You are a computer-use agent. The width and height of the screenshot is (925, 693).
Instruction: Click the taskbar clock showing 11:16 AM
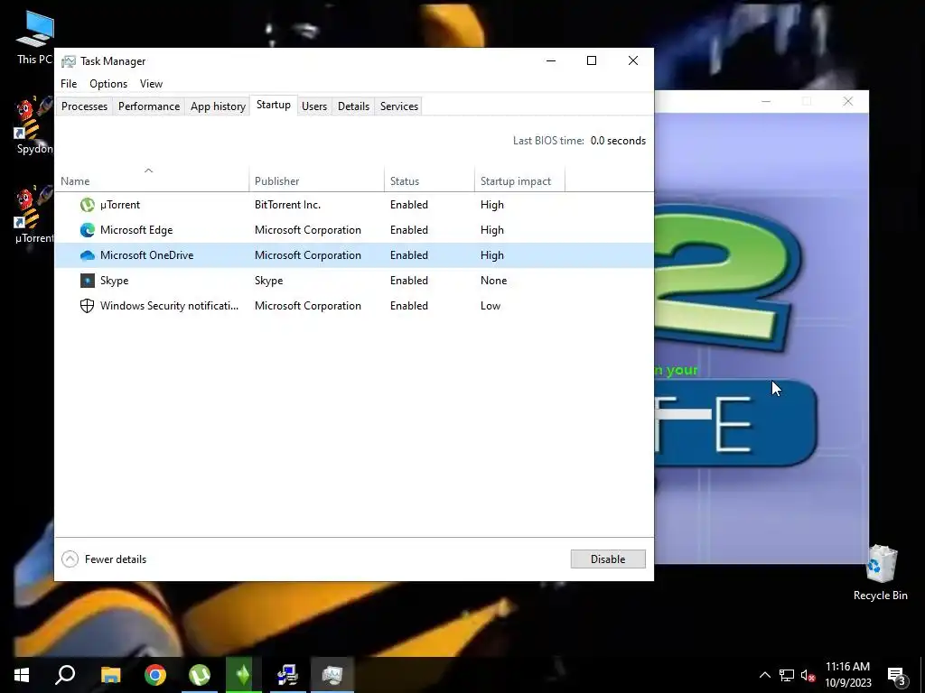click(x=847, y=675)
